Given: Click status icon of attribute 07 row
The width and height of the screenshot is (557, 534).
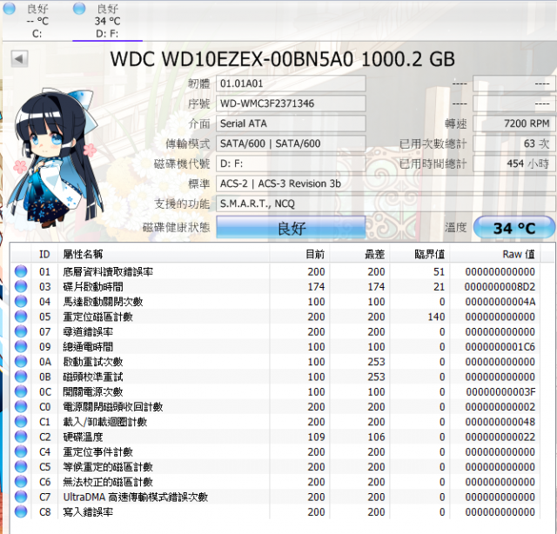Looking at the screenshot, I should point(21,331).
